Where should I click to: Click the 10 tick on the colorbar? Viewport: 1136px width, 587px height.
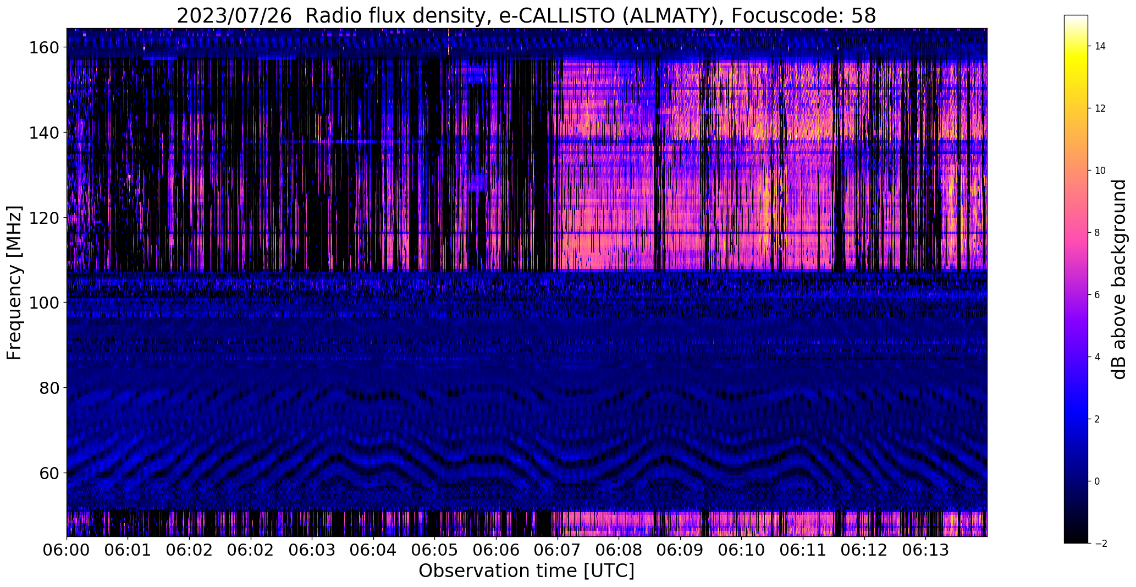pos(1100,171)
